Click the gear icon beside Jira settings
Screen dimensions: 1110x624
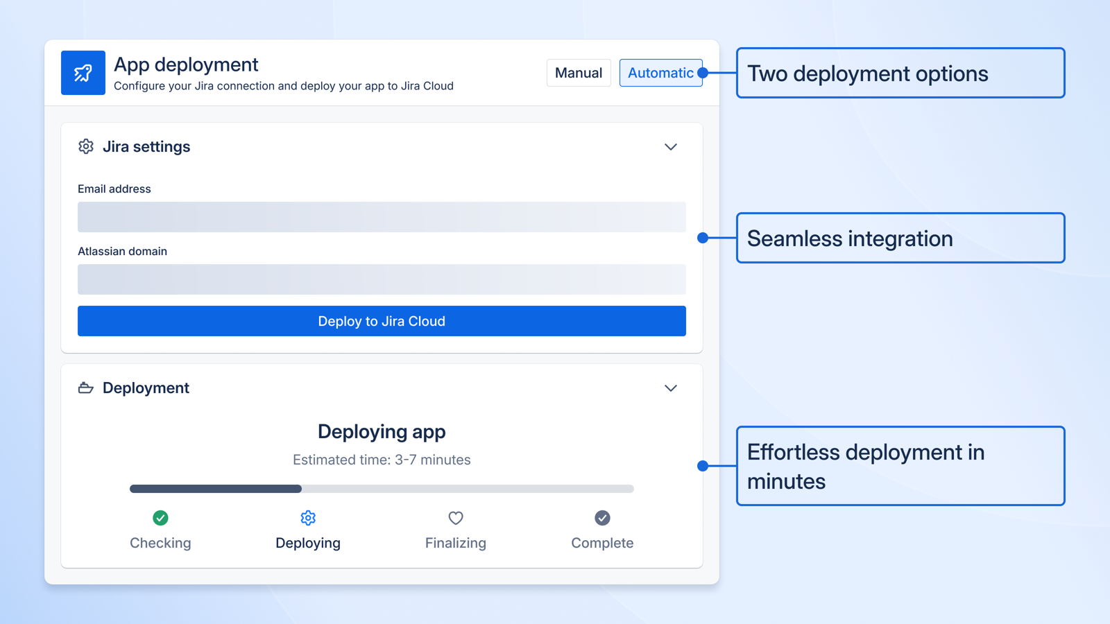85,146
